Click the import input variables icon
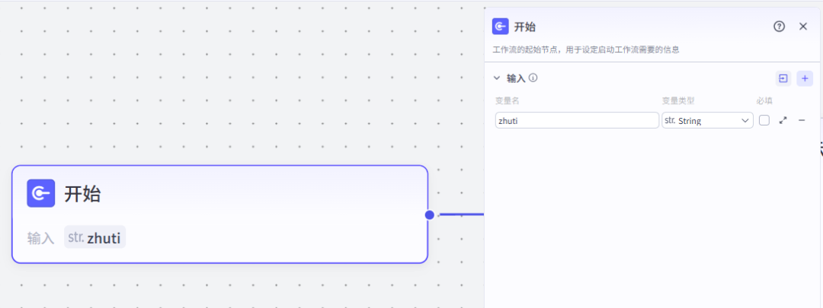Screen dimensions: 823x308 coord(783,78)
